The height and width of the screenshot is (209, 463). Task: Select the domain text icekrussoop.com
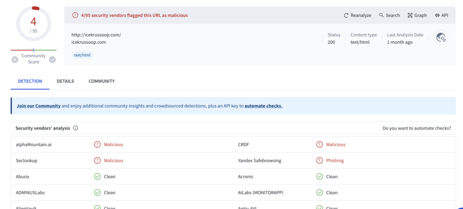point(89,42)
